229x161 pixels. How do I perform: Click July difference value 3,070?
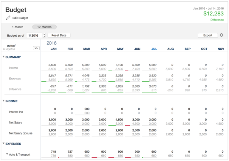point(153,86)
